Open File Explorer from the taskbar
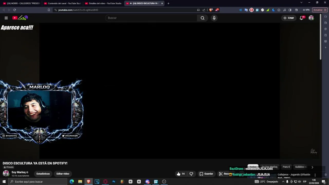This screenshot has width=329, height=185. point(80,182)
